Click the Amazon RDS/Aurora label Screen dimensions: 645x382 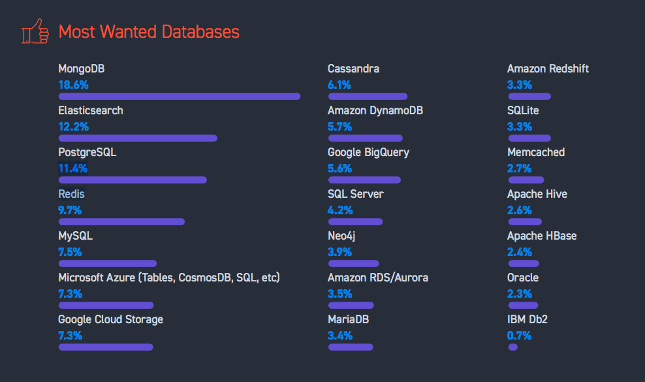[x=378, y=278]
